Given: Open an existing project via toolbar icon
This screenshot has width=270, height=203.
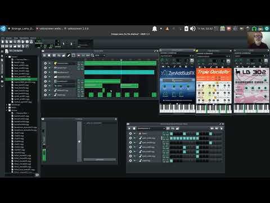Looking at the screenshot, I should [11, 42].
